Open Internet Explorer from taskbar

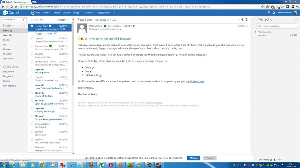tap(14, 165)
